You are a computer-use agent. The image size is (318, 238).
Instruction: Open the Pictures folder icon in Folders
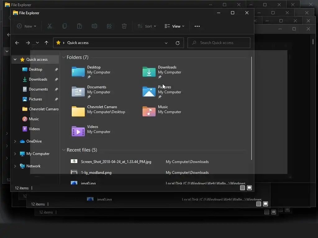[x=149, y=91]
